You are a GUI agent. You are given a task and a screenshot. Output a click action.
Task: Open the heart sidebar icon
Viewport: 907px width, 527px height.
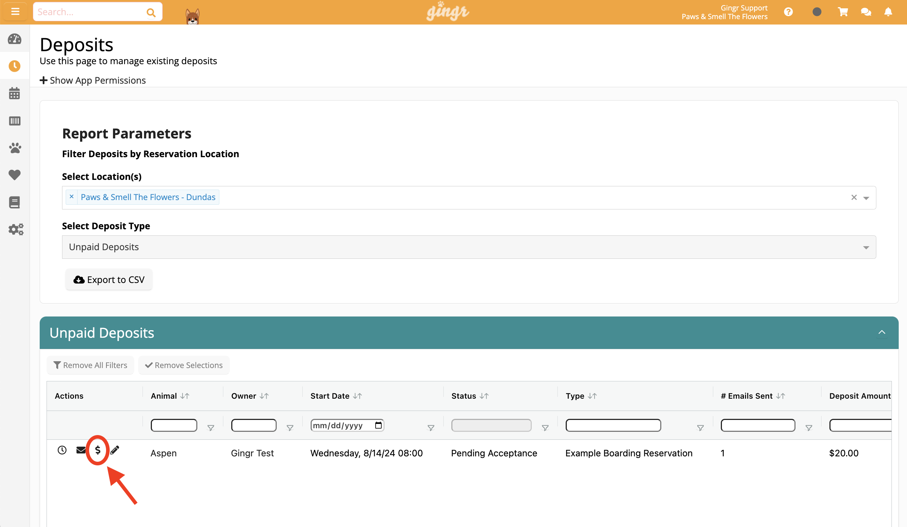[14, 175]
